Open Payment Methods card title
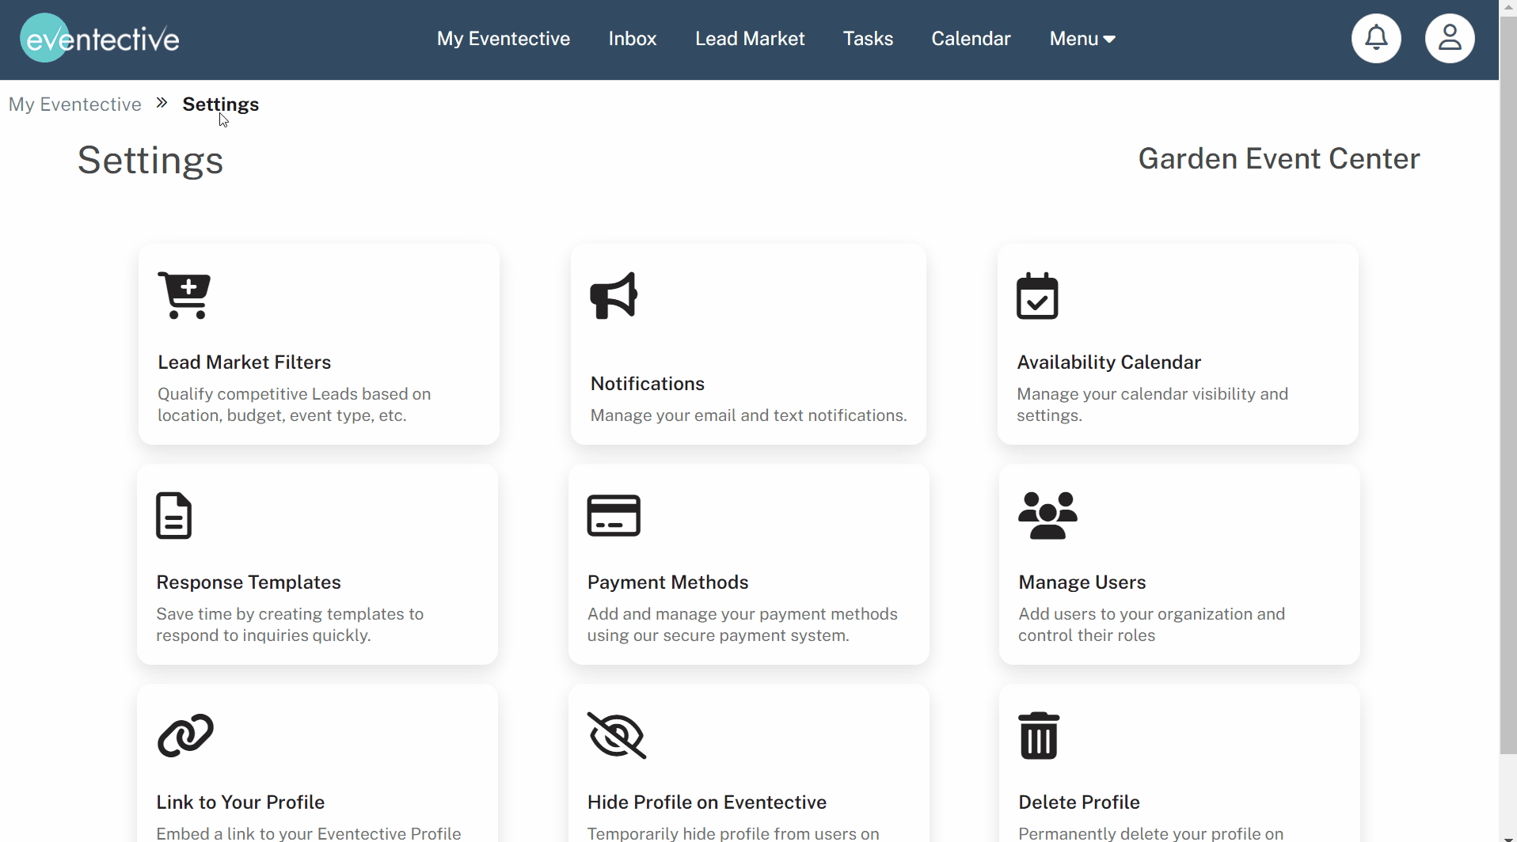1517x842 pixels. (x=668, y=582)
